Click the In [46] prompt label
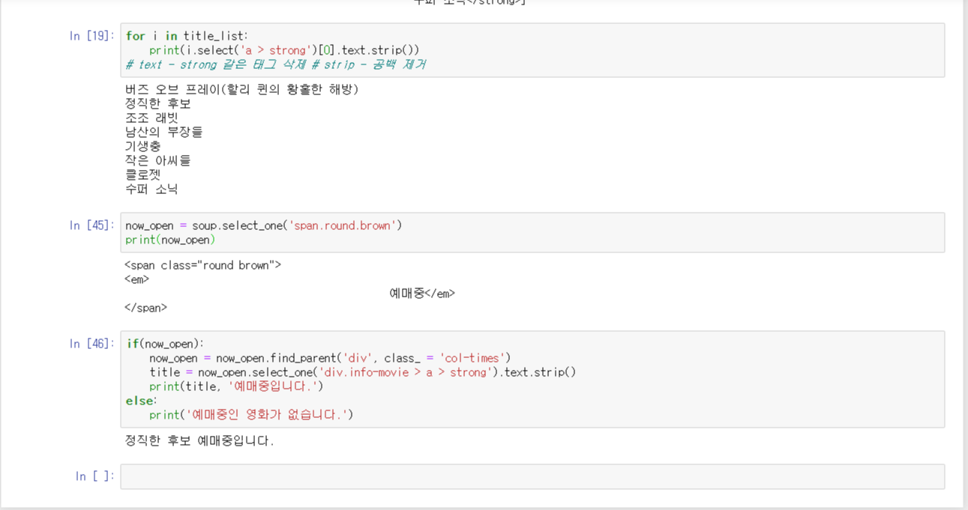 pos(91,344)
